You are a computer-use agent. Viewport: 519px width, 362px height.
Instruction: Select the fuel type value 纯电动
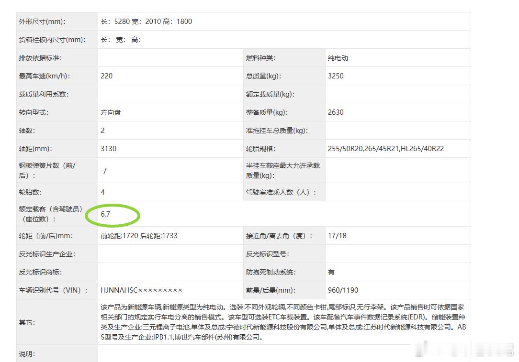click(x=338, y=58)
